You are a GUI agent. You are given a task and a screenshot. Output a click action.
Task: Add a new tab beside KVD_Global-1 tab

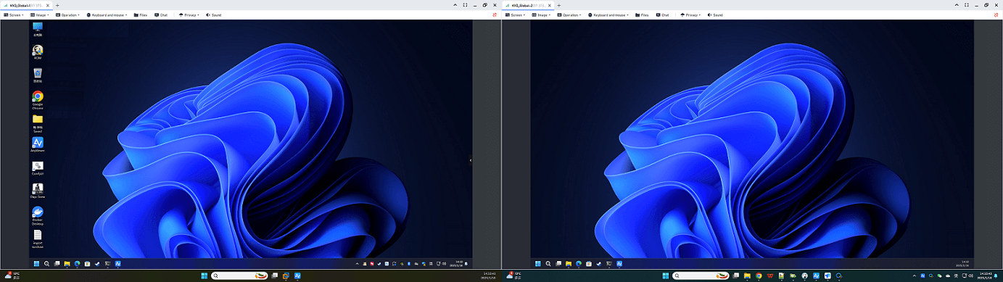pyautogui.click(x=57, y=5)
